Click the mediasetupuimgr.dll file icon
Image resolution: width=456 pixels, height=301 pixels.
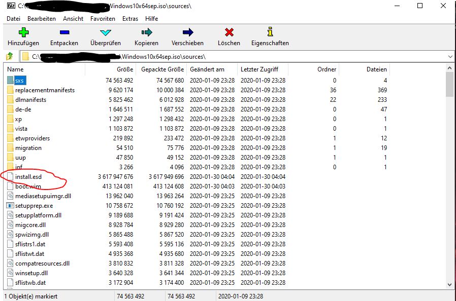coord(10,196)
